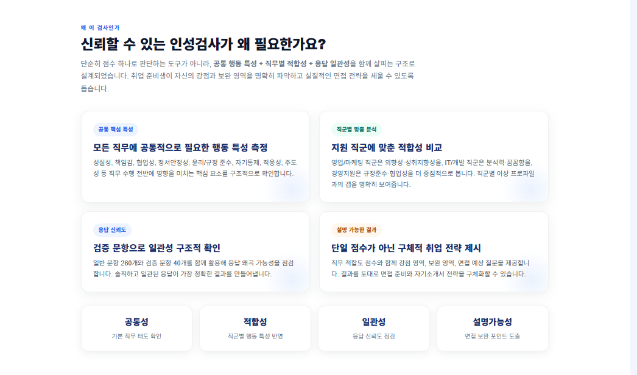Click the description listing 성실성, 책임감, 협업성
This screenshot has width=637, height=375.
tap(192, 168)
